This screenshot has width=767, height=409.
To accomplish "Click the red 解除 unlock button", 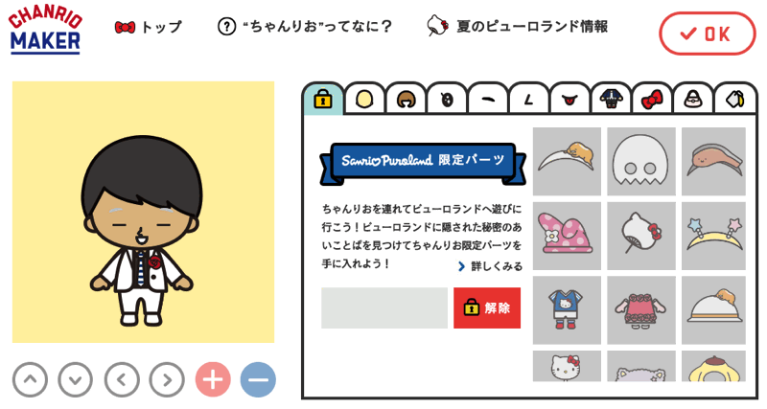I will (487, 307).
